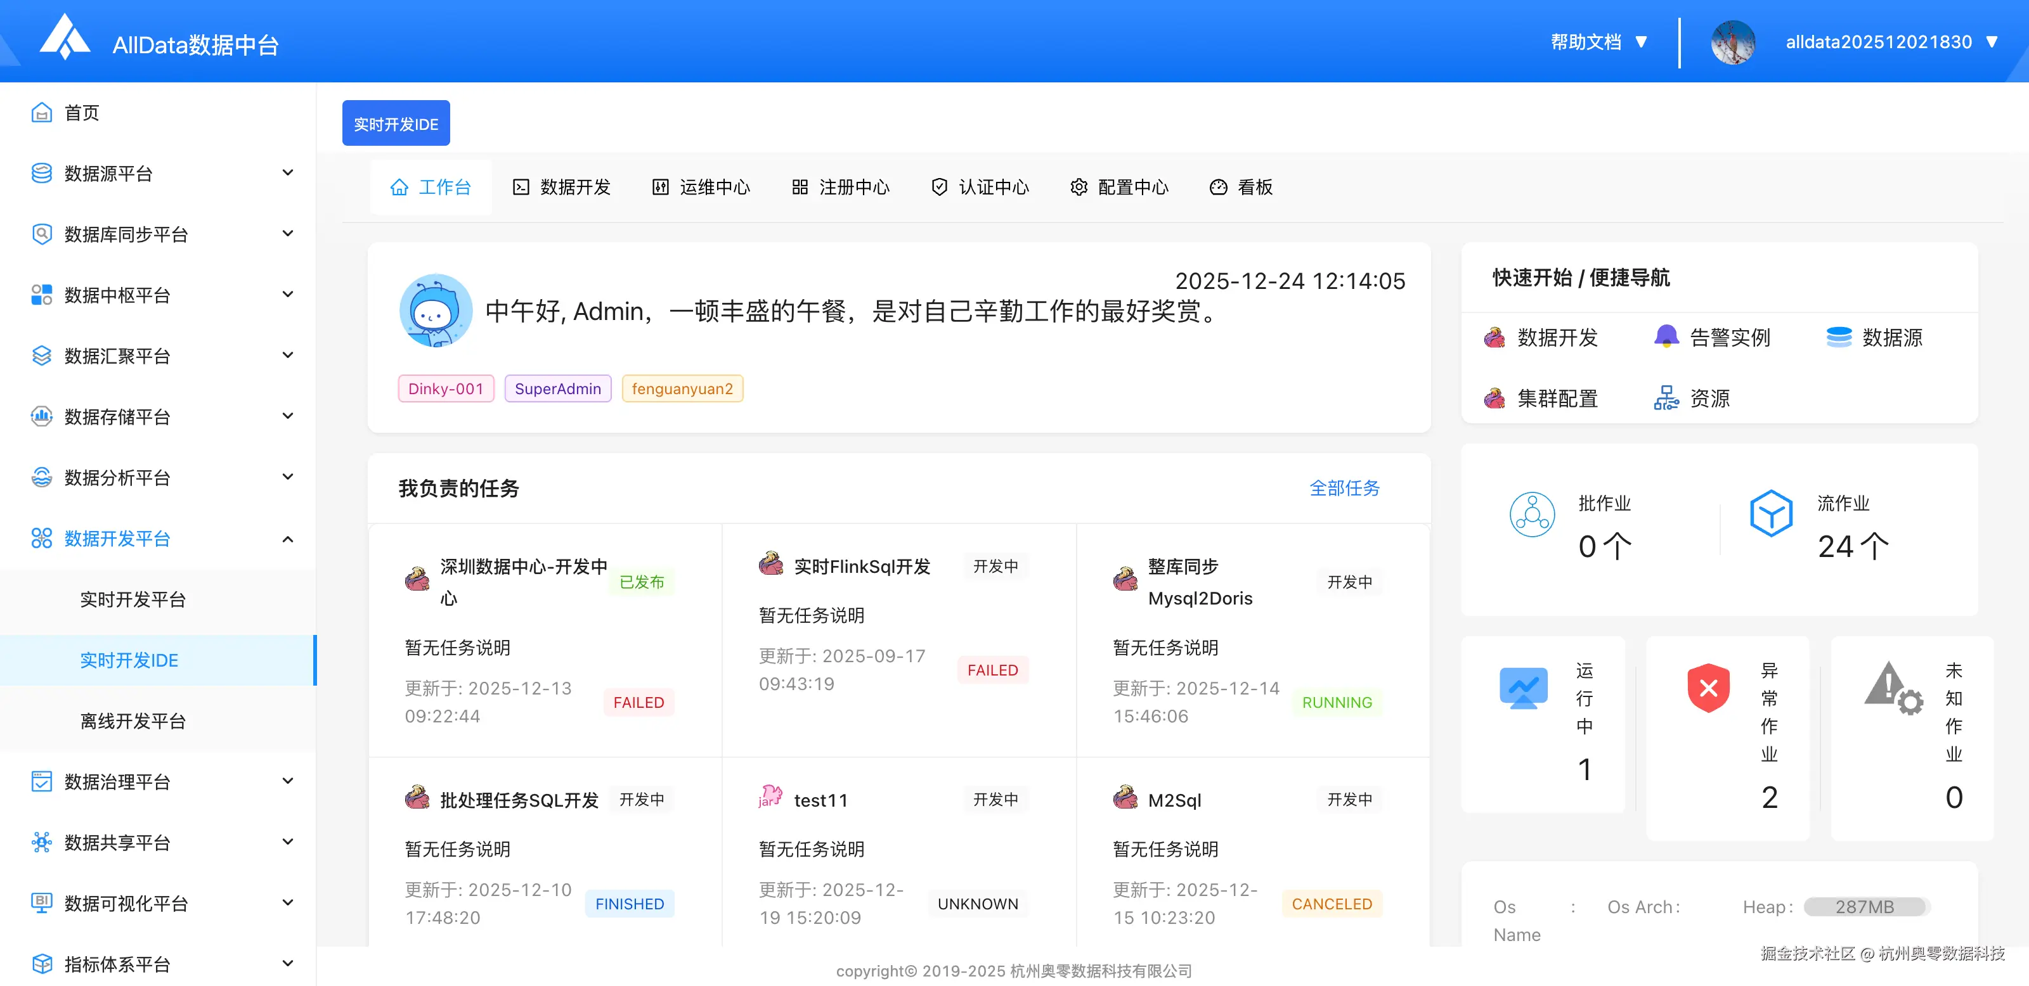Open the 离线开发平台 sidebar item
2029x986 pixels.
133,721
